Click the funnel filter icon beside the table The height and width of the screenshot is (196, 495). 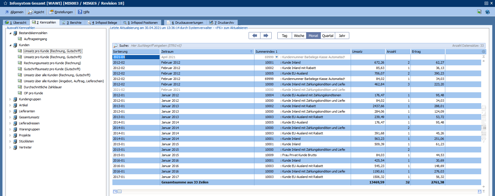coord(484,140)
